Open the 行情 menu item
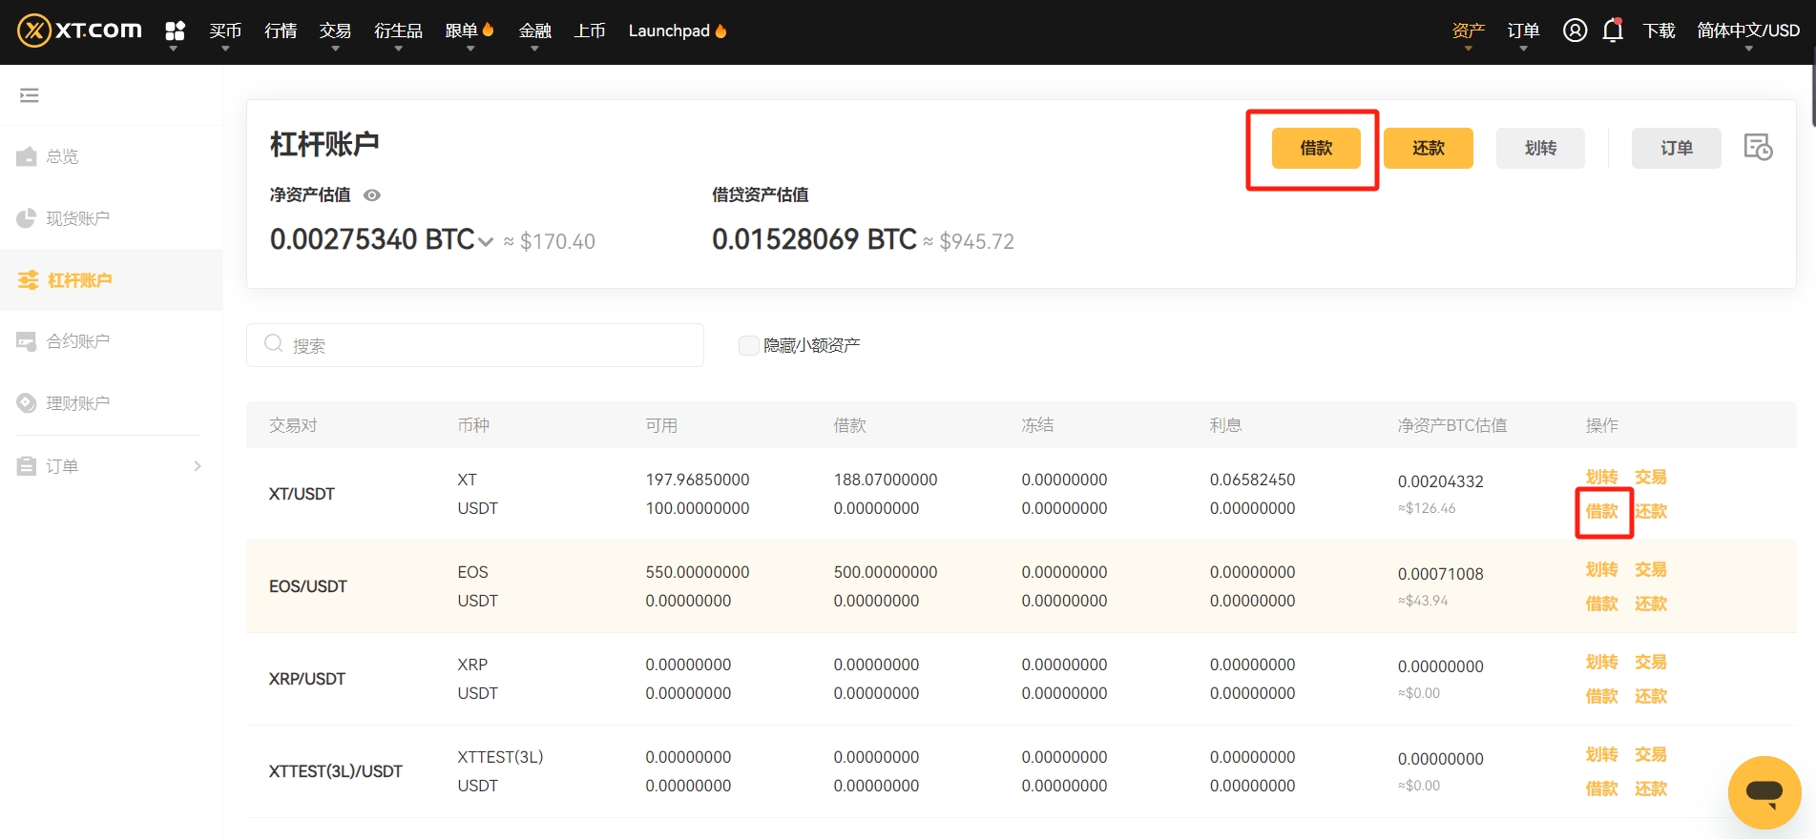 [281, 31]
